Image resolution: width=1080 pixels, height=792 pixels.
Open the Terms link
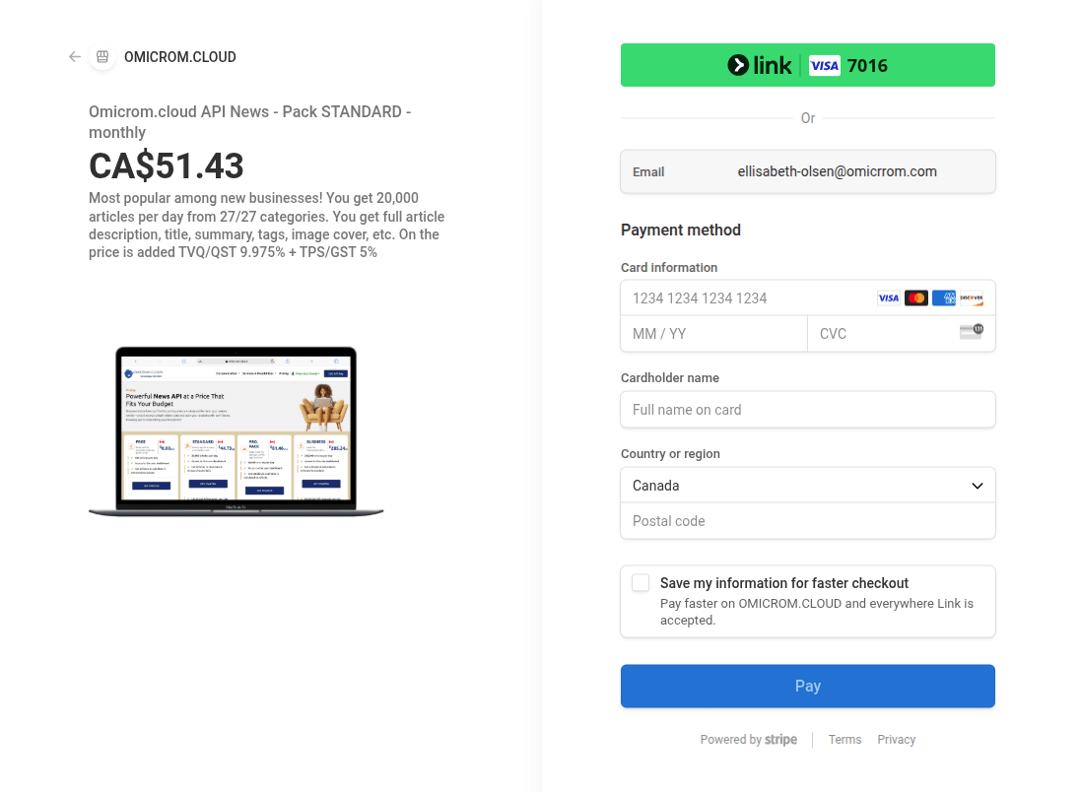844,740
